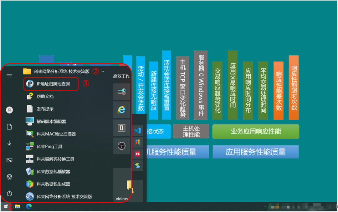338x212 pixels.
Task: Open the Visual Studio Code tile
Action: (137, 130)
